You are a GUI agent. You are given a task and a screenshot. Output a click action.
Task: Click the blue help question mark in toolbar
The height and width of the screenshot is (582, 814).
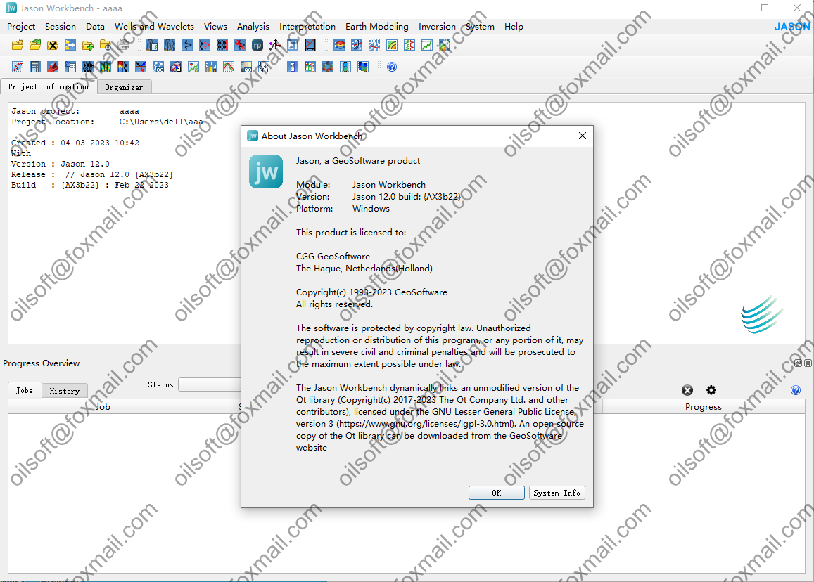(x=392, y=67)
